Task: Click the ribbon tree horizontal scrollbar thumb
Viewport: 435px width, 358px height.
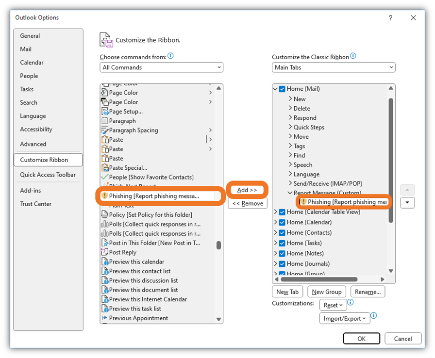Action: (x=319, y=279)
